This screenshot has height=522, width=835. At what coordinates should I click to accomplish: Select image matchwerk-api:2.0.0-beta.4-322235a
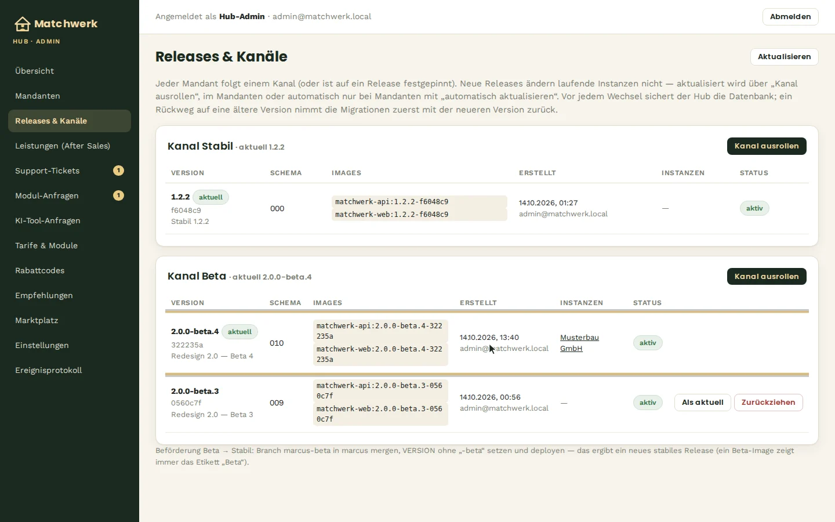[x=380, y=331]
